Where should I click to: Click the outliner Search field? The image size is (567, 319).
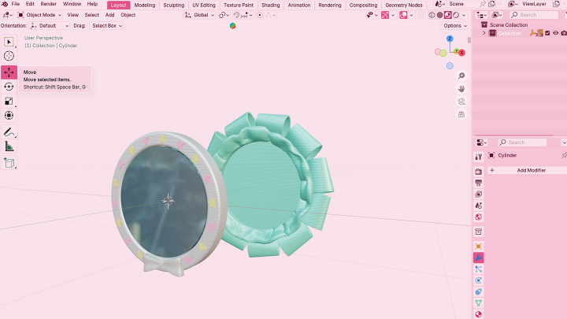click(534, 15)
